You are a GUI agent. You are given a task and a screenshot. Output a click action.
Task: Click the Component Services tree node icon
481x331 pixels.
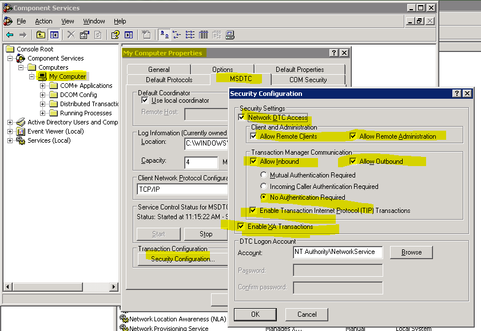point(21,58)
